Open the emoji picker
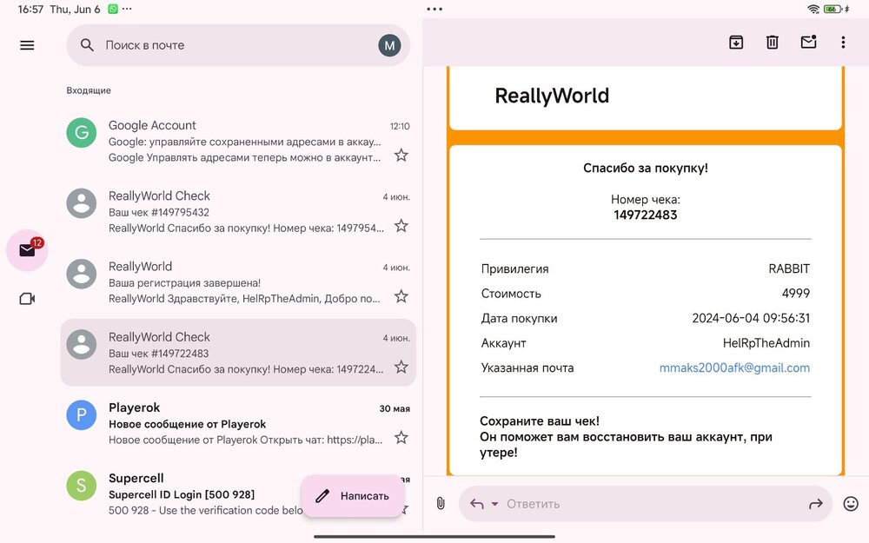869x543 pixels. (x=851, y=504)
